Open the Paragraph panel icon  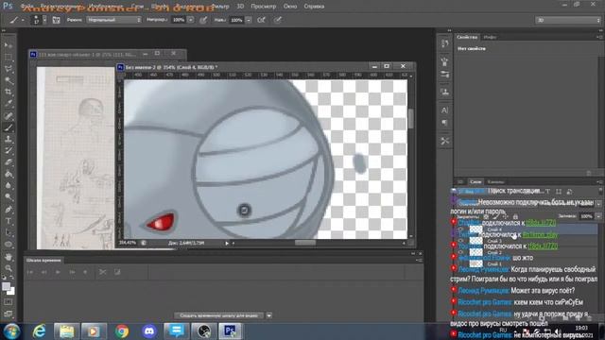pos(444,123)
